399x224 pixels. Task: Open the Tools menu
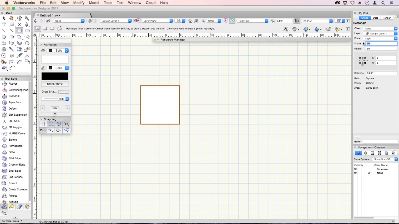tap(108, 3)
